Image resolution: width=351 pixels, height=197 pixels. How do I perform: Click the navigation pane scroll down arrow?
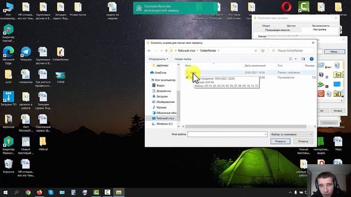click(x=178, y=126)
